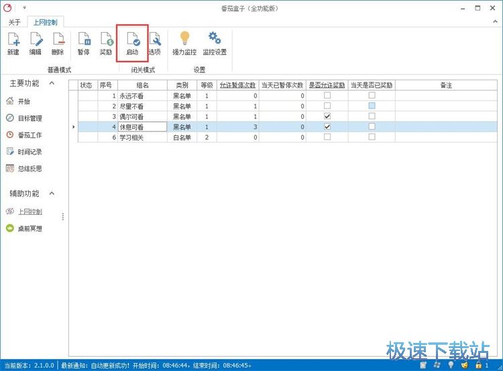Select the 永远不看 group name cell
Image resolution: width=503 pixels, height=371 pixels.
pos(142,96)
